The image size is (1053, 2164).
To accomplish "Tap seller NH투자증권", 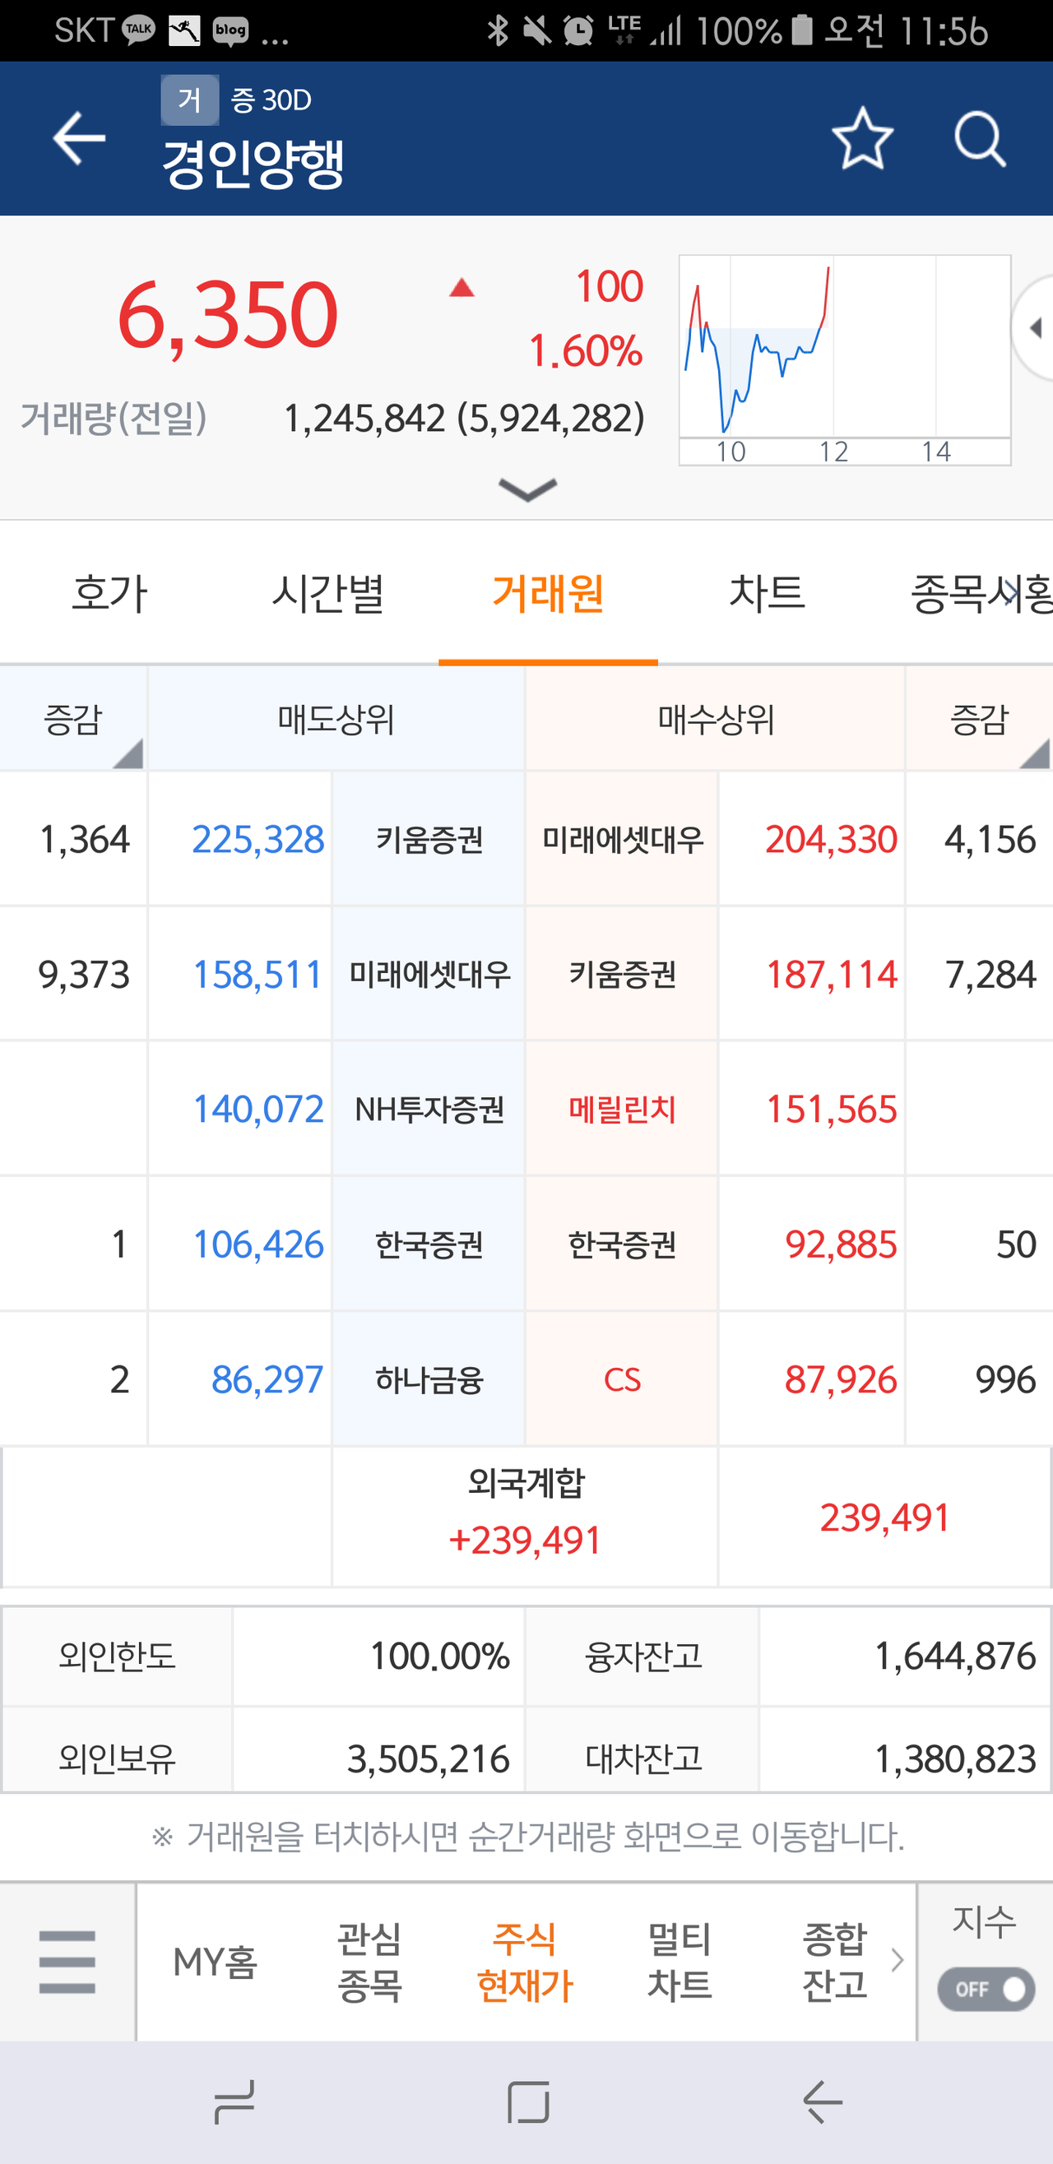I will point(429,1109).
